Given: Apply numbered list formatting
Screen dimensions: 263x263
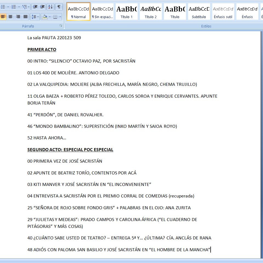Looking at the screenshot, I should pos(14,7).
